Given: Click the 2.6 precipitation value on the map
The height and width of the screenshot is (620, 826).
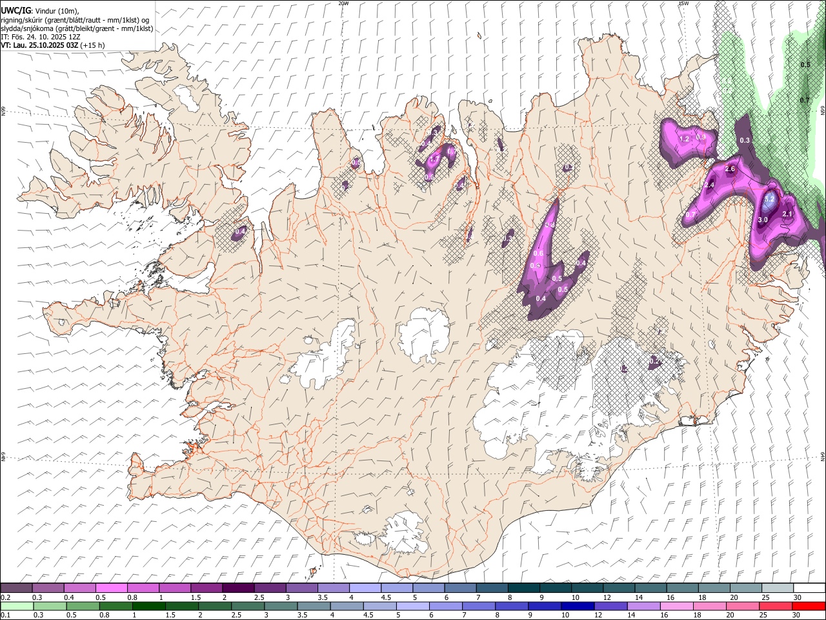Looking at the screenshot, I should pos(730,169).
